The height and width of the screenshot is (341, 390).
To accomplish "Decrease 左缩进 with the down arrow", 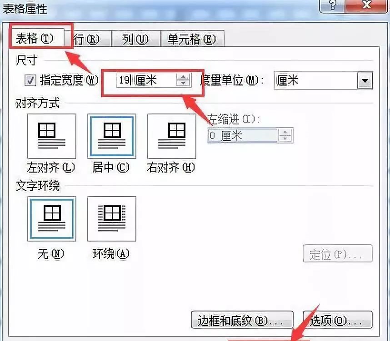I will coord(285,138).
